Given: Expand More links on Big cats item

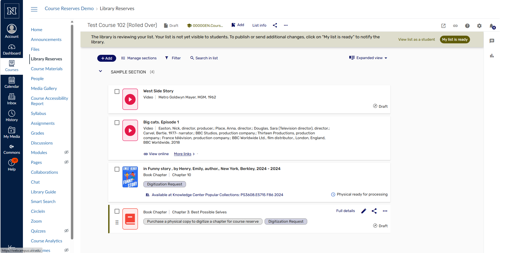Looking at the screenshot, I should pos(184,154).
